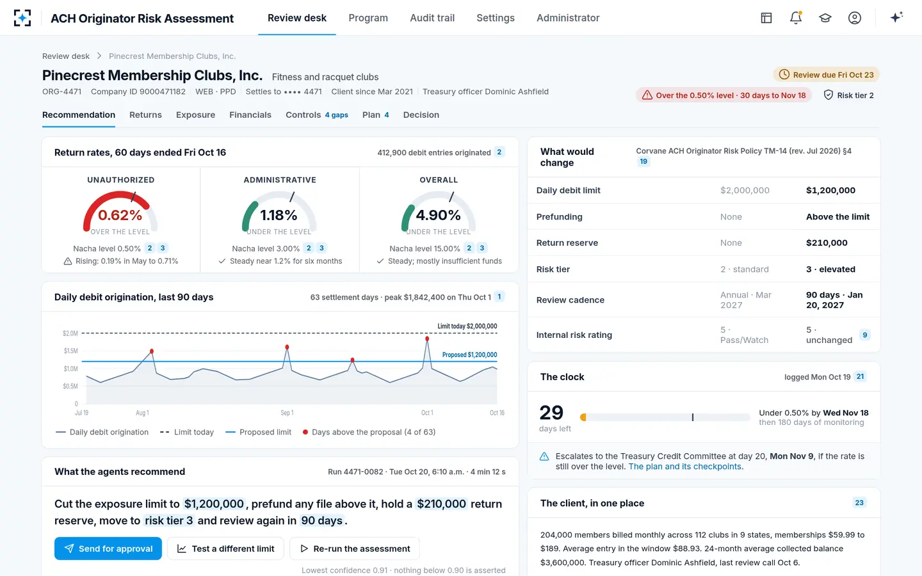Click citation 2 beside 412,900 debit entries originated
922x576 pixels.
pyautogui.click(x=499, y=152)
